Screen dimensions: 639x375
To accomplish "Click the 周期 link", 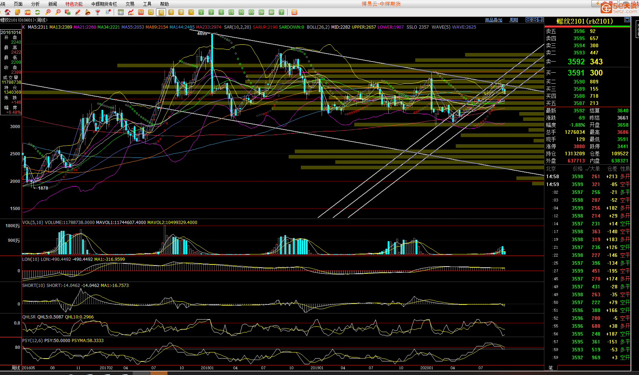I will tap(514, 20).
